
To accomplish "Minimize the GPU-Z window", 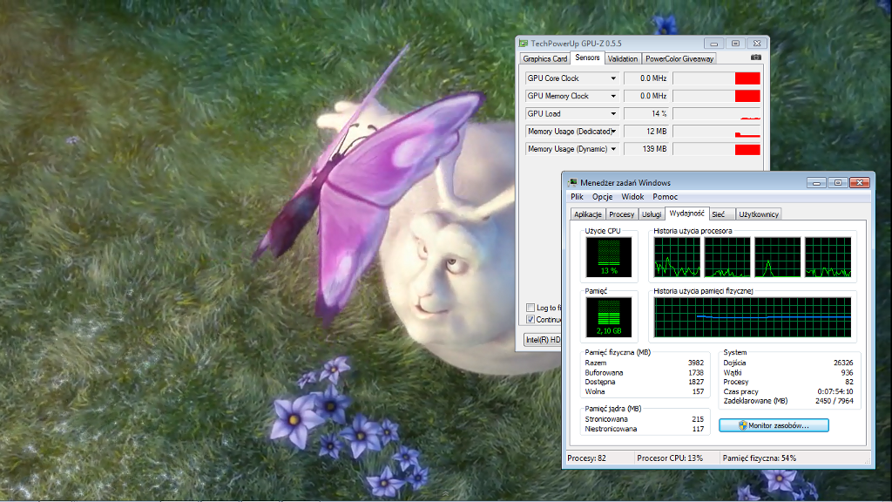I will coord(714,44).
